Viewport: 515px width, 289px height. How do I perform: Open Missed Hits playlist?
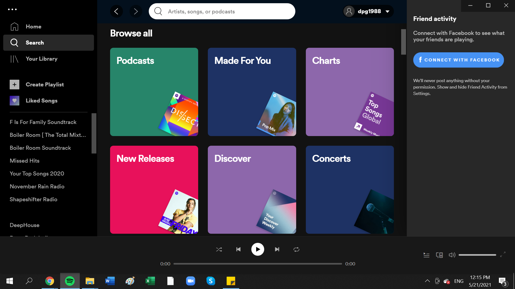pos(25,161)
